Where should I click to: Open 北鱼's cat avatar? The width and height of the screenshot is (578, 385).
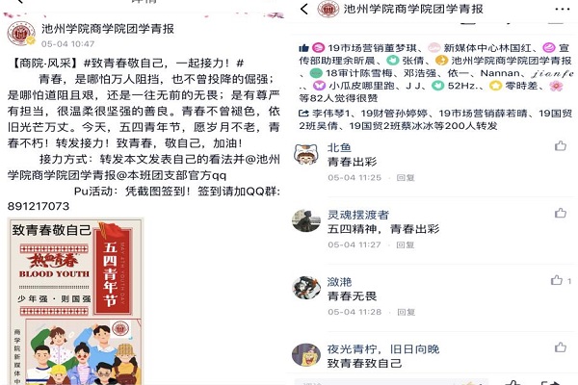pos(306,154)
